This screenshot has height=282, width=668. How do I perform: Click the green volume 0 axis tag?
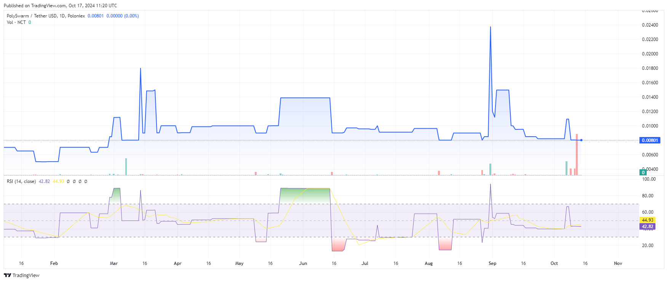click(x=643, y=172)
